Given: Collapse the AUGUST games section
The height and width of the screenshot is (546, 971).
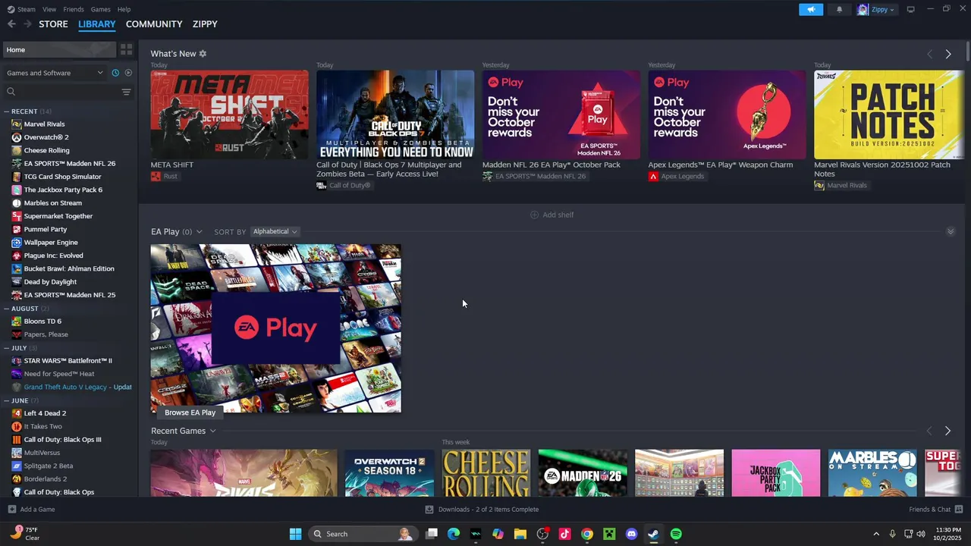Looking at the screenshot, I should coord(6,309).
